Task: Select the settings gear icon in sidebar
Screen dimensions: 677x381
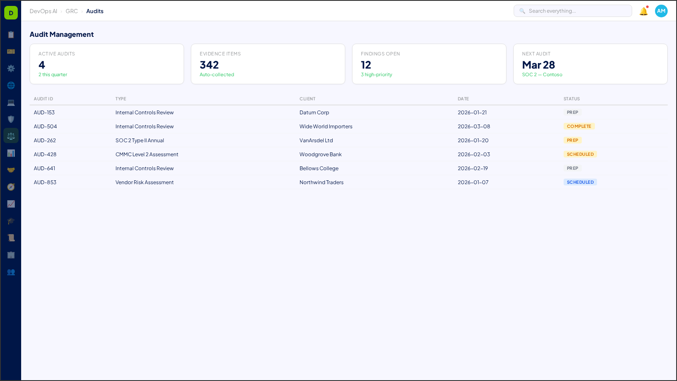Action: (x=11, y=68)
